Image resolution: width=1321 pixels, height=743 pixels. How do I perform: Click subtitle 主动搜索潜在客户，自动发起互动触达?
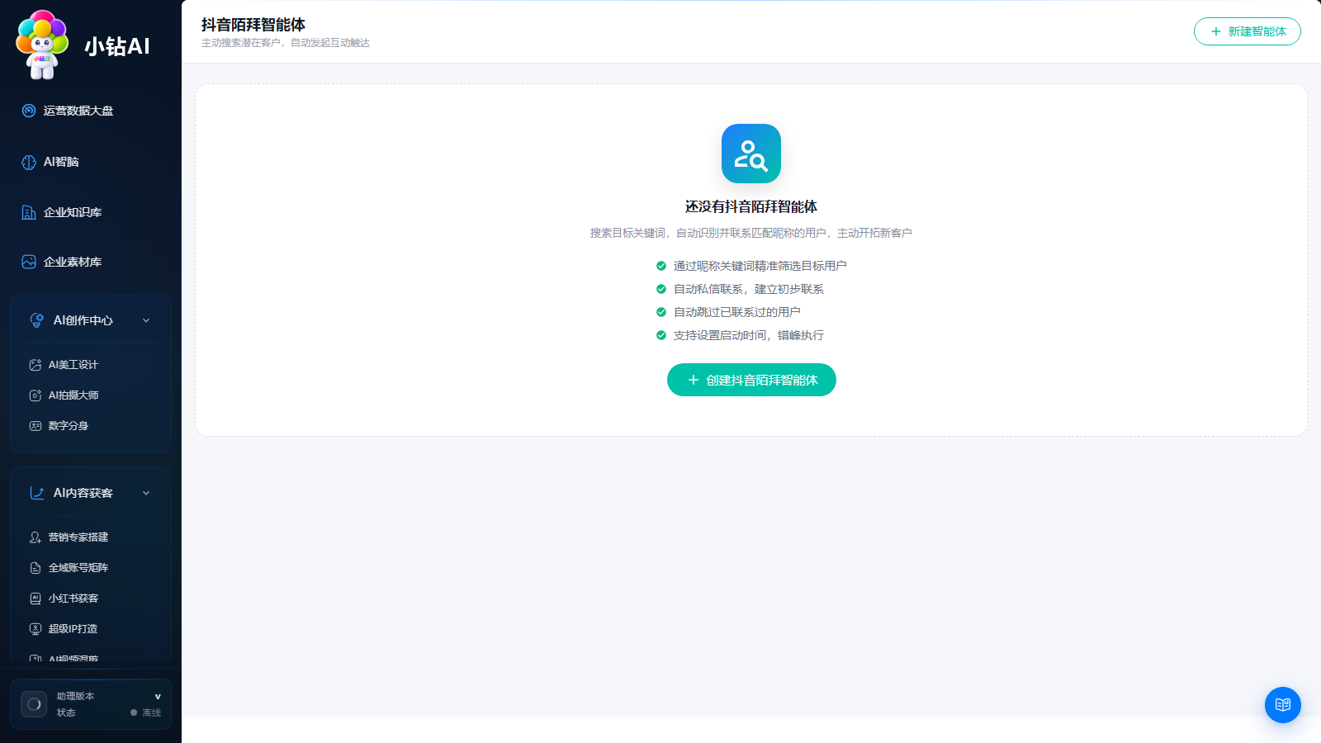pos(286,43)
